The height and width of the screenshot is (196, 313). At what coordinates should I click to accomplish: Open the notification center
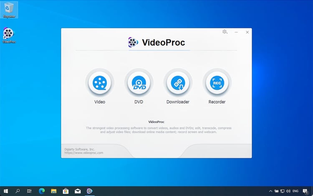(x=305, y=191)
